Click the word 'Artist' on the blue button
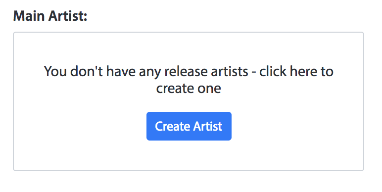 click(207, 126)
